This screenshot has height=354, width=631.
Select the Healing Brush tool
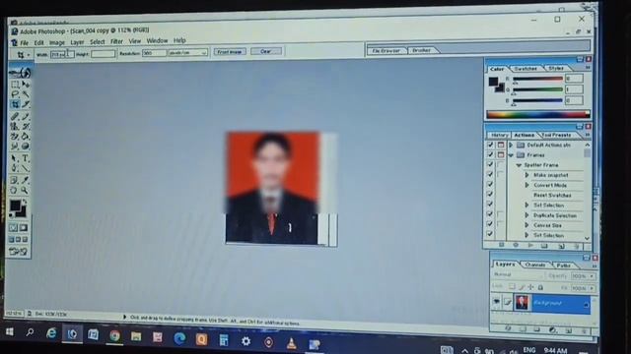coord(15,116)
